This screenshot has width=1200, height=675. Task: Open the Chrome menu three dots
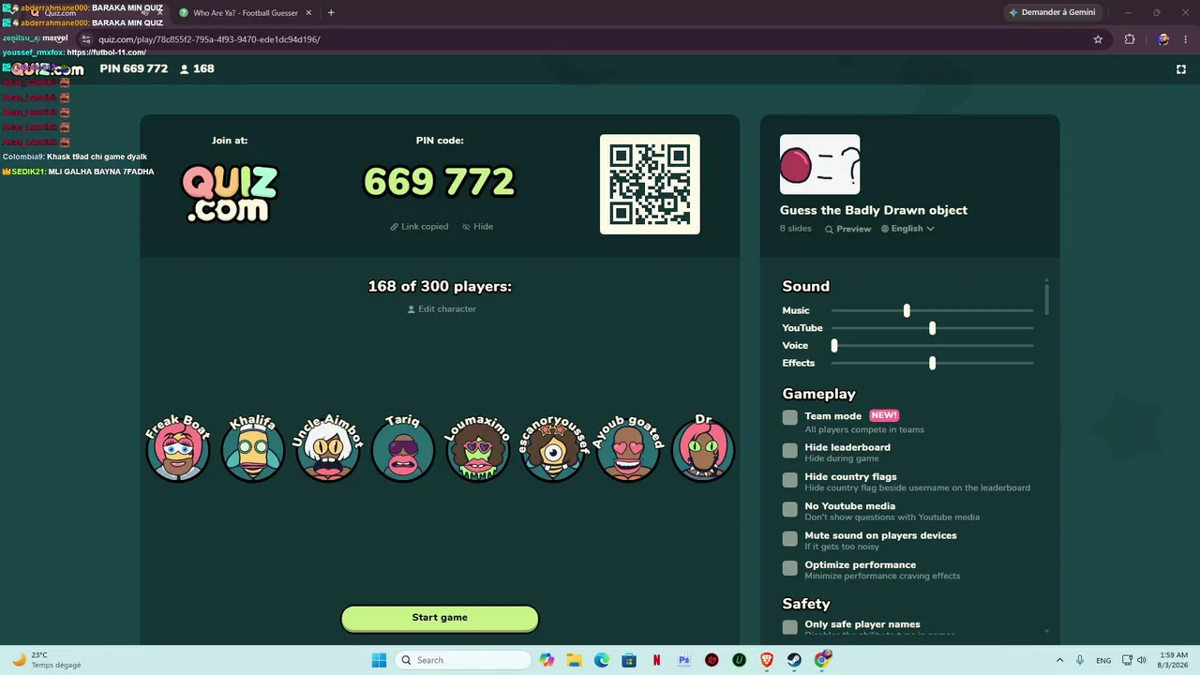[x=1188, y=39]
